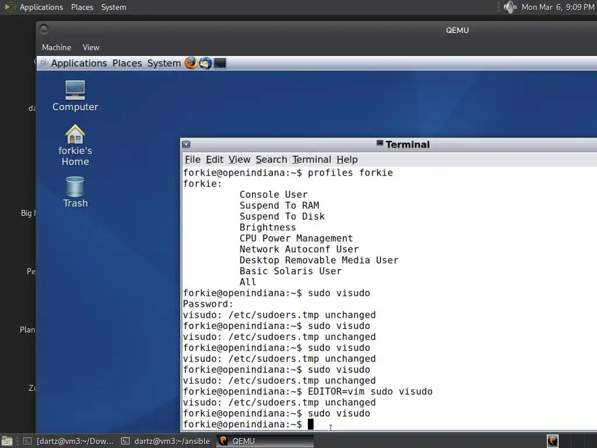Screen dimensions: 597x448
Task: Switch to [dartz@vm3:~/Dow... taskbar window
Action: coord(69,441)
